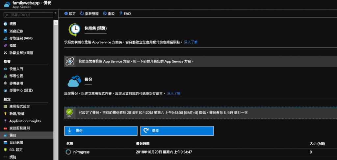This screenshot has width=337, height=160.
Task: Click the 狀態 column header
Action: [x=70, y=143]
